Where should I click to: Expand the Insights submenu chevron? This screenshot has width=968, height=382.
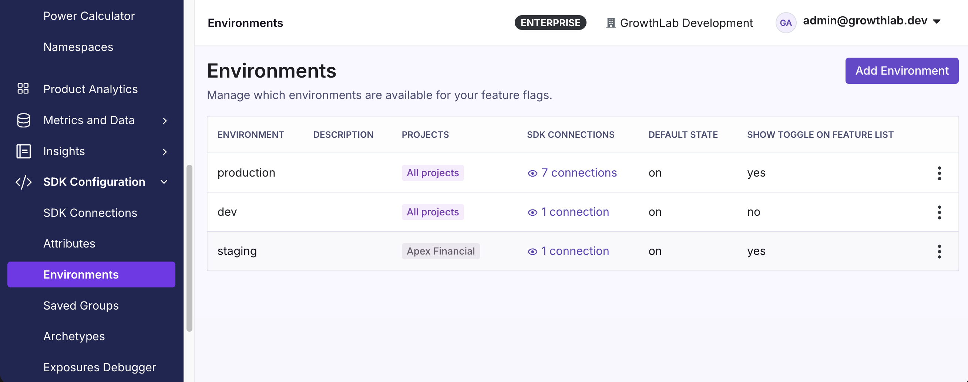(165, 151)
